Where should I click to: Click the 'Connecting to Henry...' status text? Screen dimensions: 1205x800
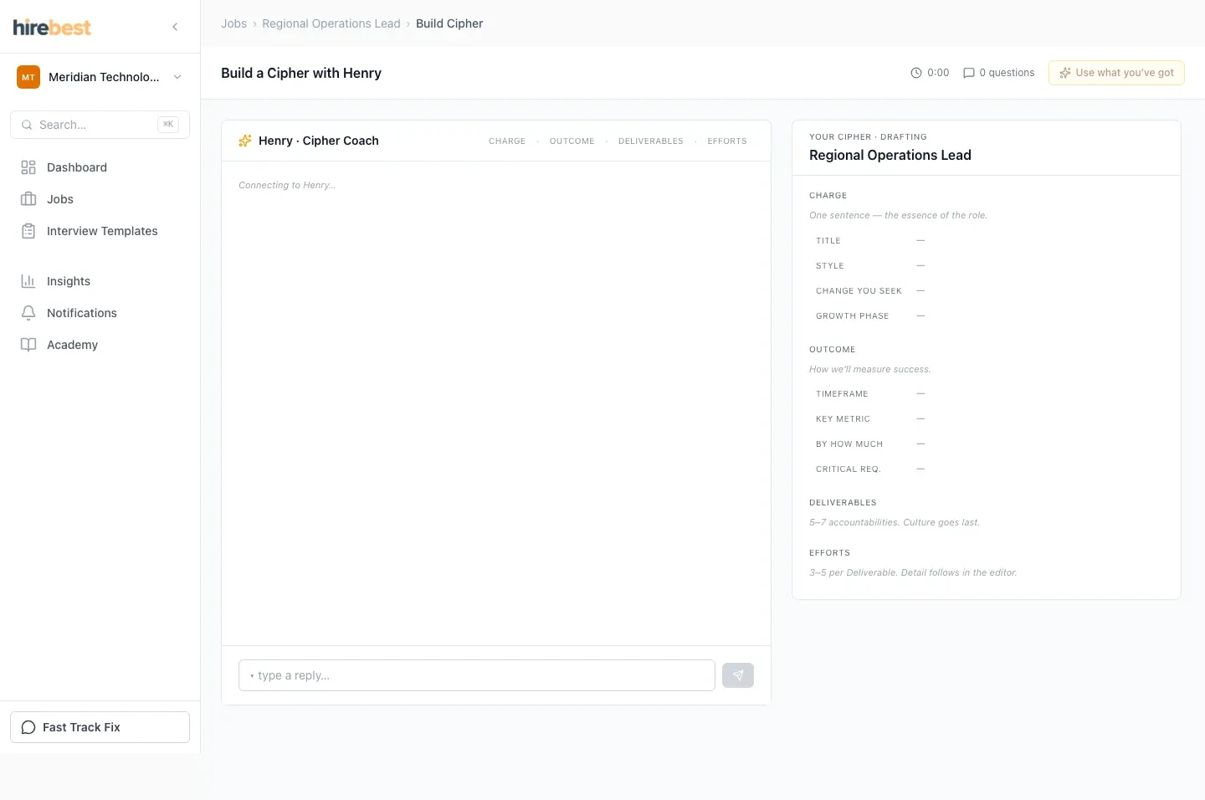[x=287, y=185]
